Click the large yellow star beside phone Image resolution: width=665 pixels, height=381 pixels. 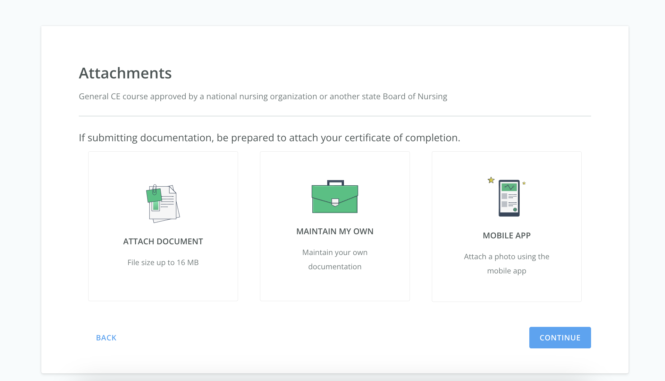coord(491,180)
